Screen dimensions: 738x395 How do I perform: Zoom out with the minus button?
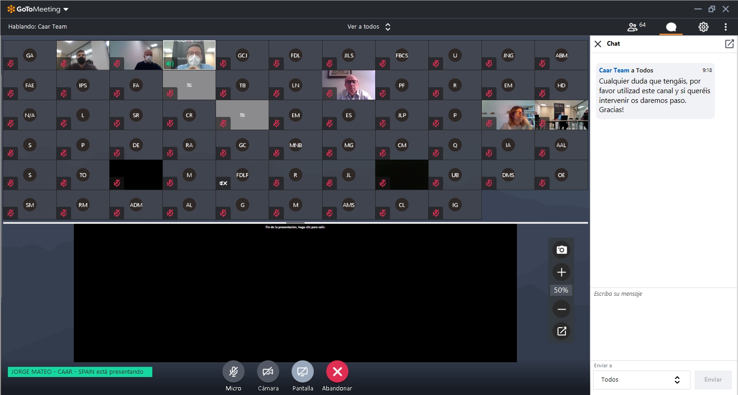561,309
